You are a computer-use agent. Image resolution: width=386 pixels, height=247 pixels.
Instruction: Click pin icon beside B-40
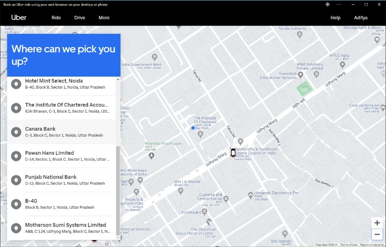click(16, 204)
